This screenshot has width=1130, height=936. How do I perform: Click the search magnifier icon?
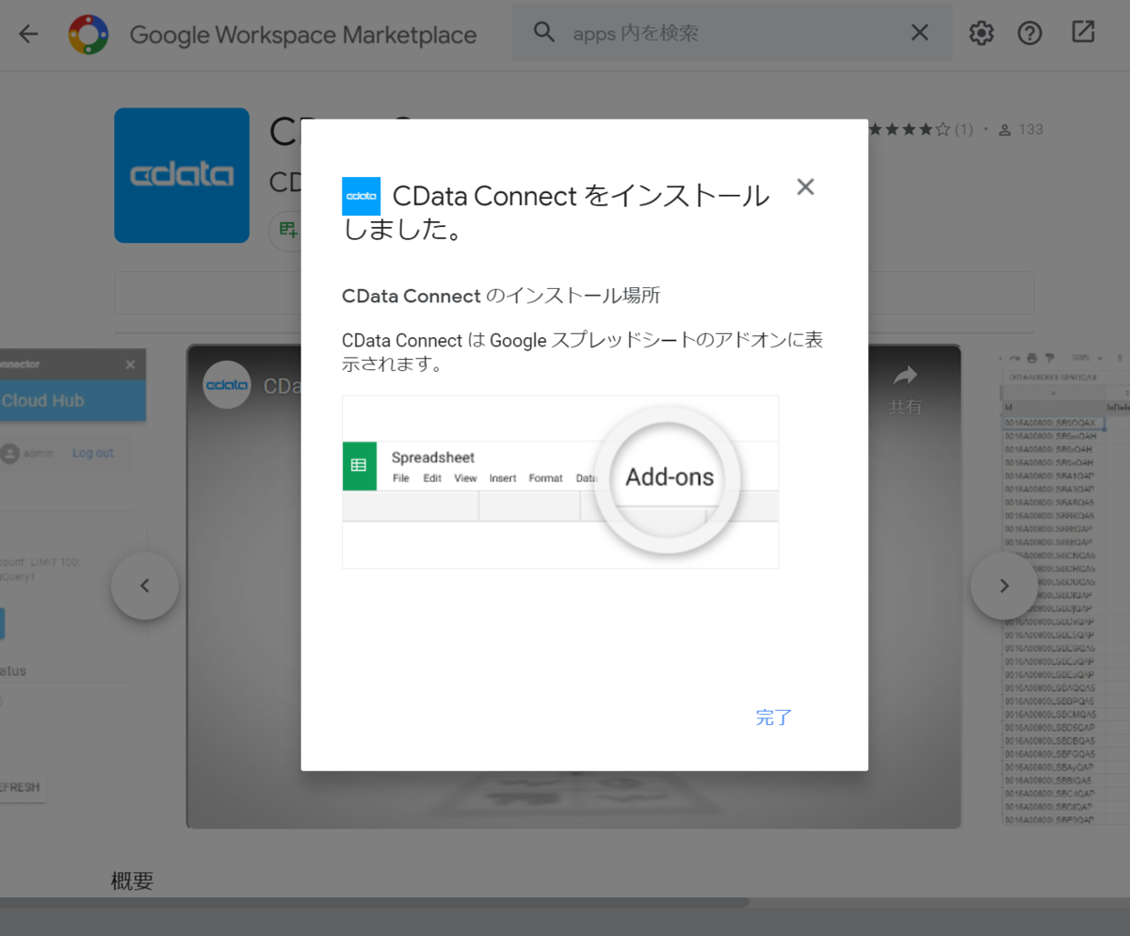point(543,31)
